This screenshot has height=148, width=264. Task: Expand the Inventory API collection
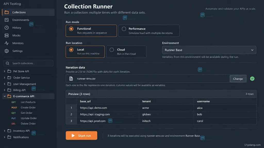(5, 131)
